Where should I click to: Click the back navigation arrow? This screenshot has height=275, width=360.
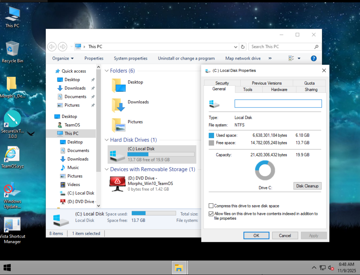(52, 47)
